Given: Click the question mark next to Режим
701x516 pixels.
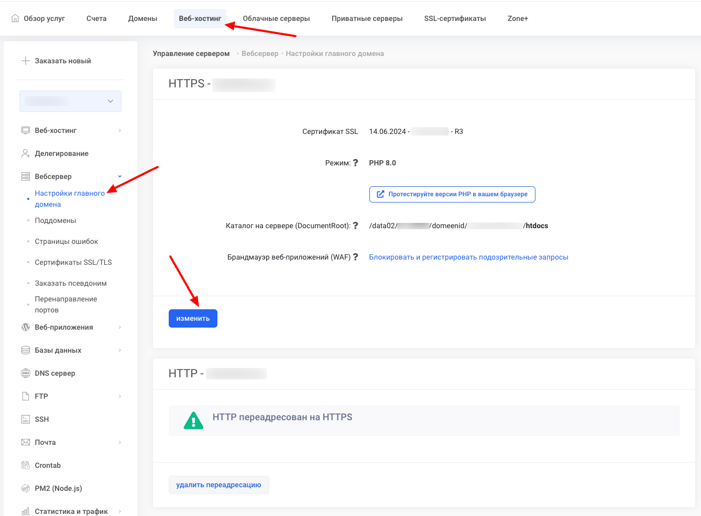Looking at the screenshot, I should click(355, 163).
